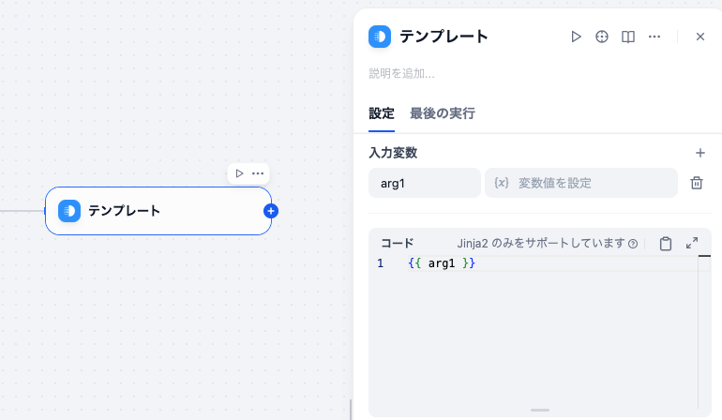Image resolution: width=722 pixels, height=420 pixels.
Task: Add a new input variable with plus icon
Action: tap(699, 153)
